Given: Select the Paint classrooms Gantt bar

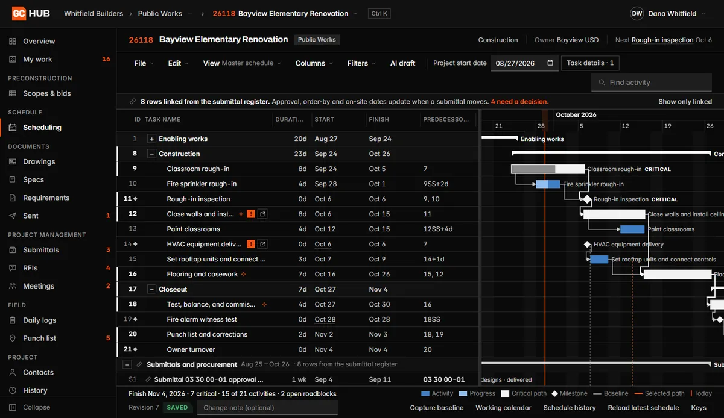Looking at the screenshot, I should (x=632, y=229).
